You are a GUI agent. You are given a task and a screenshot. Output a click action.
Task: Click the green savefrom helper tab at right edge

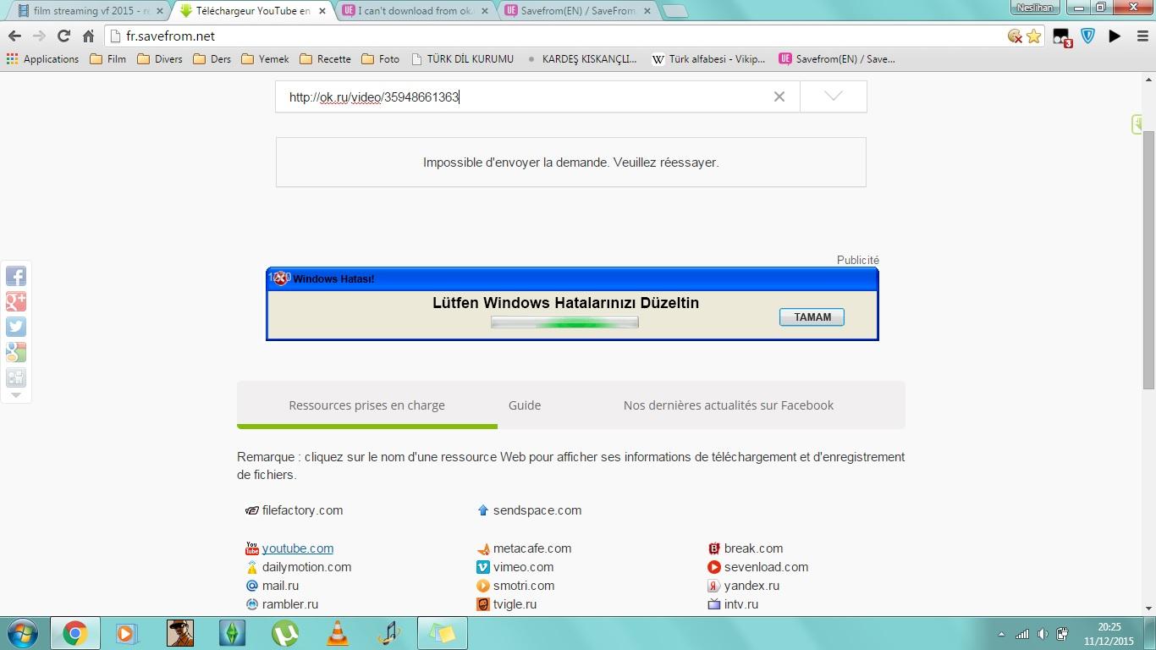pyautogui.click(x=1137, y=124)
